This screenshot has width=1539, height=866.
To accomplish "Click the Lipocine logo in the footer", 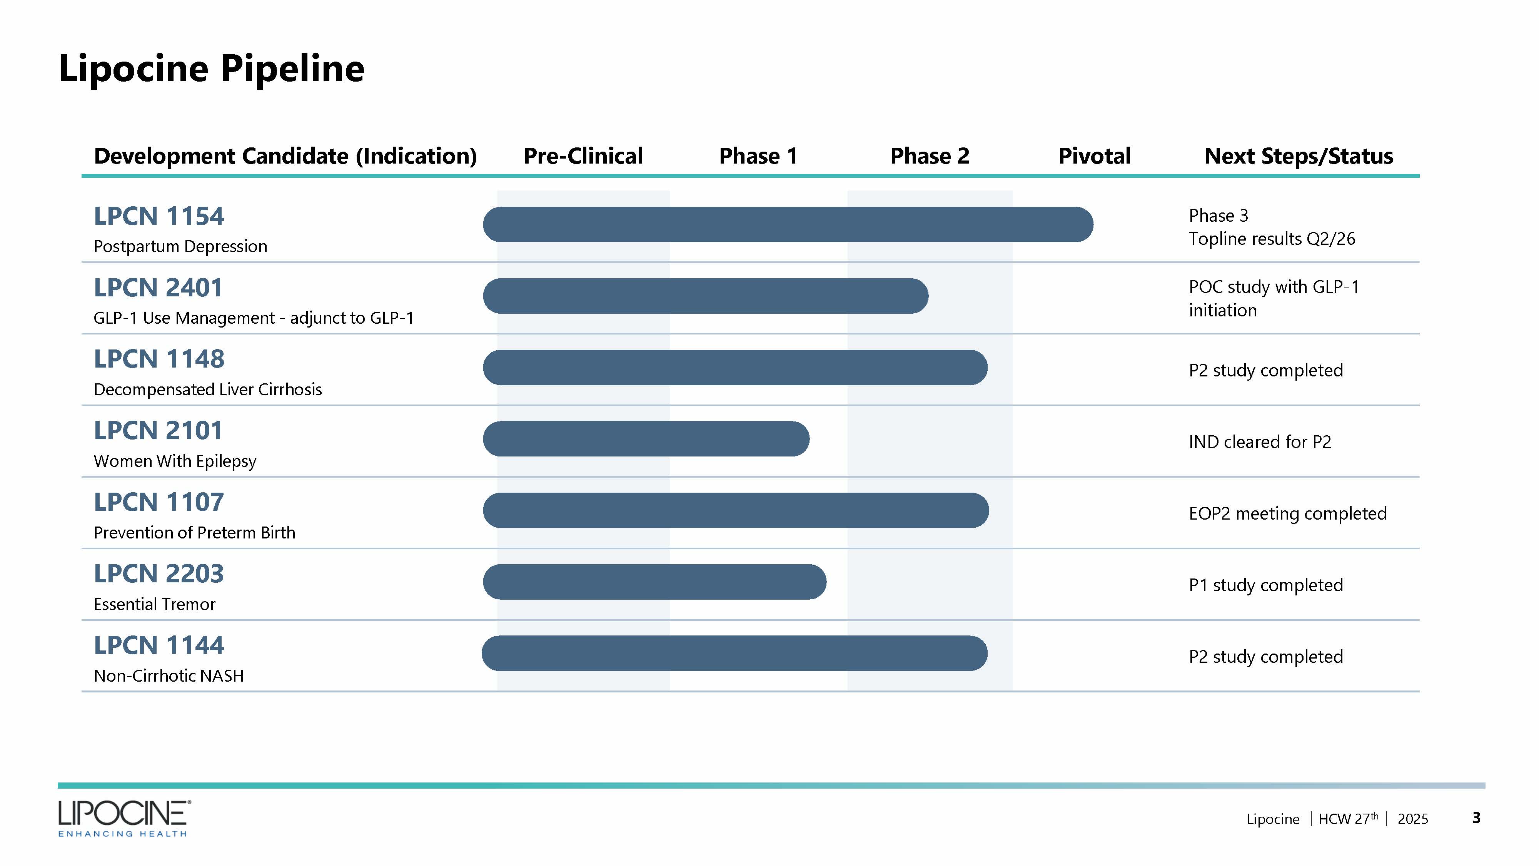I will (x=124, y=818).
